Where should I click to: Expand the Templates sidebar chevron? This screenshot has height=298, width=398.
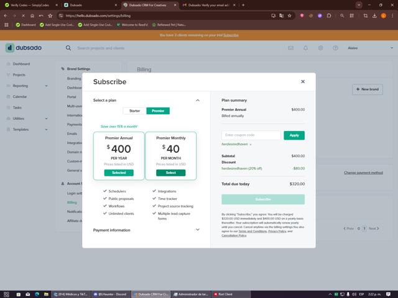click(46, 130)
